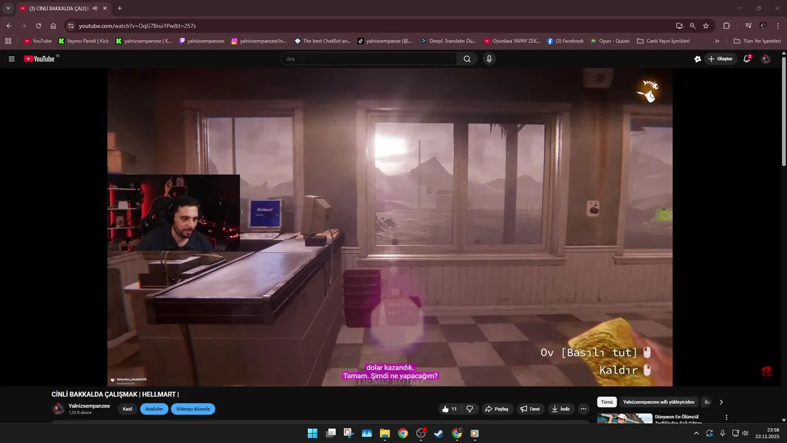Select the Tümü filter chip
The width and height of the screenshot is (787, 443).
coord(607,402)
